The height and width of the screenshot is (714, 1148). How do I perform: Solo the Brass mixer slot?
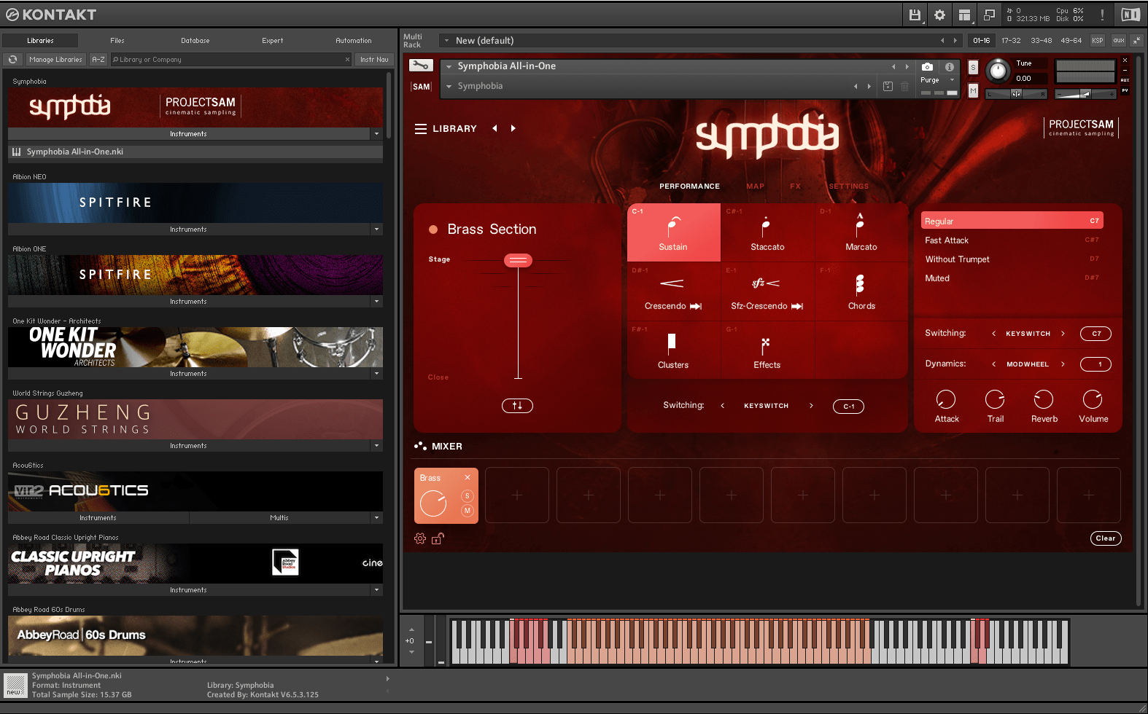[468, 496]
